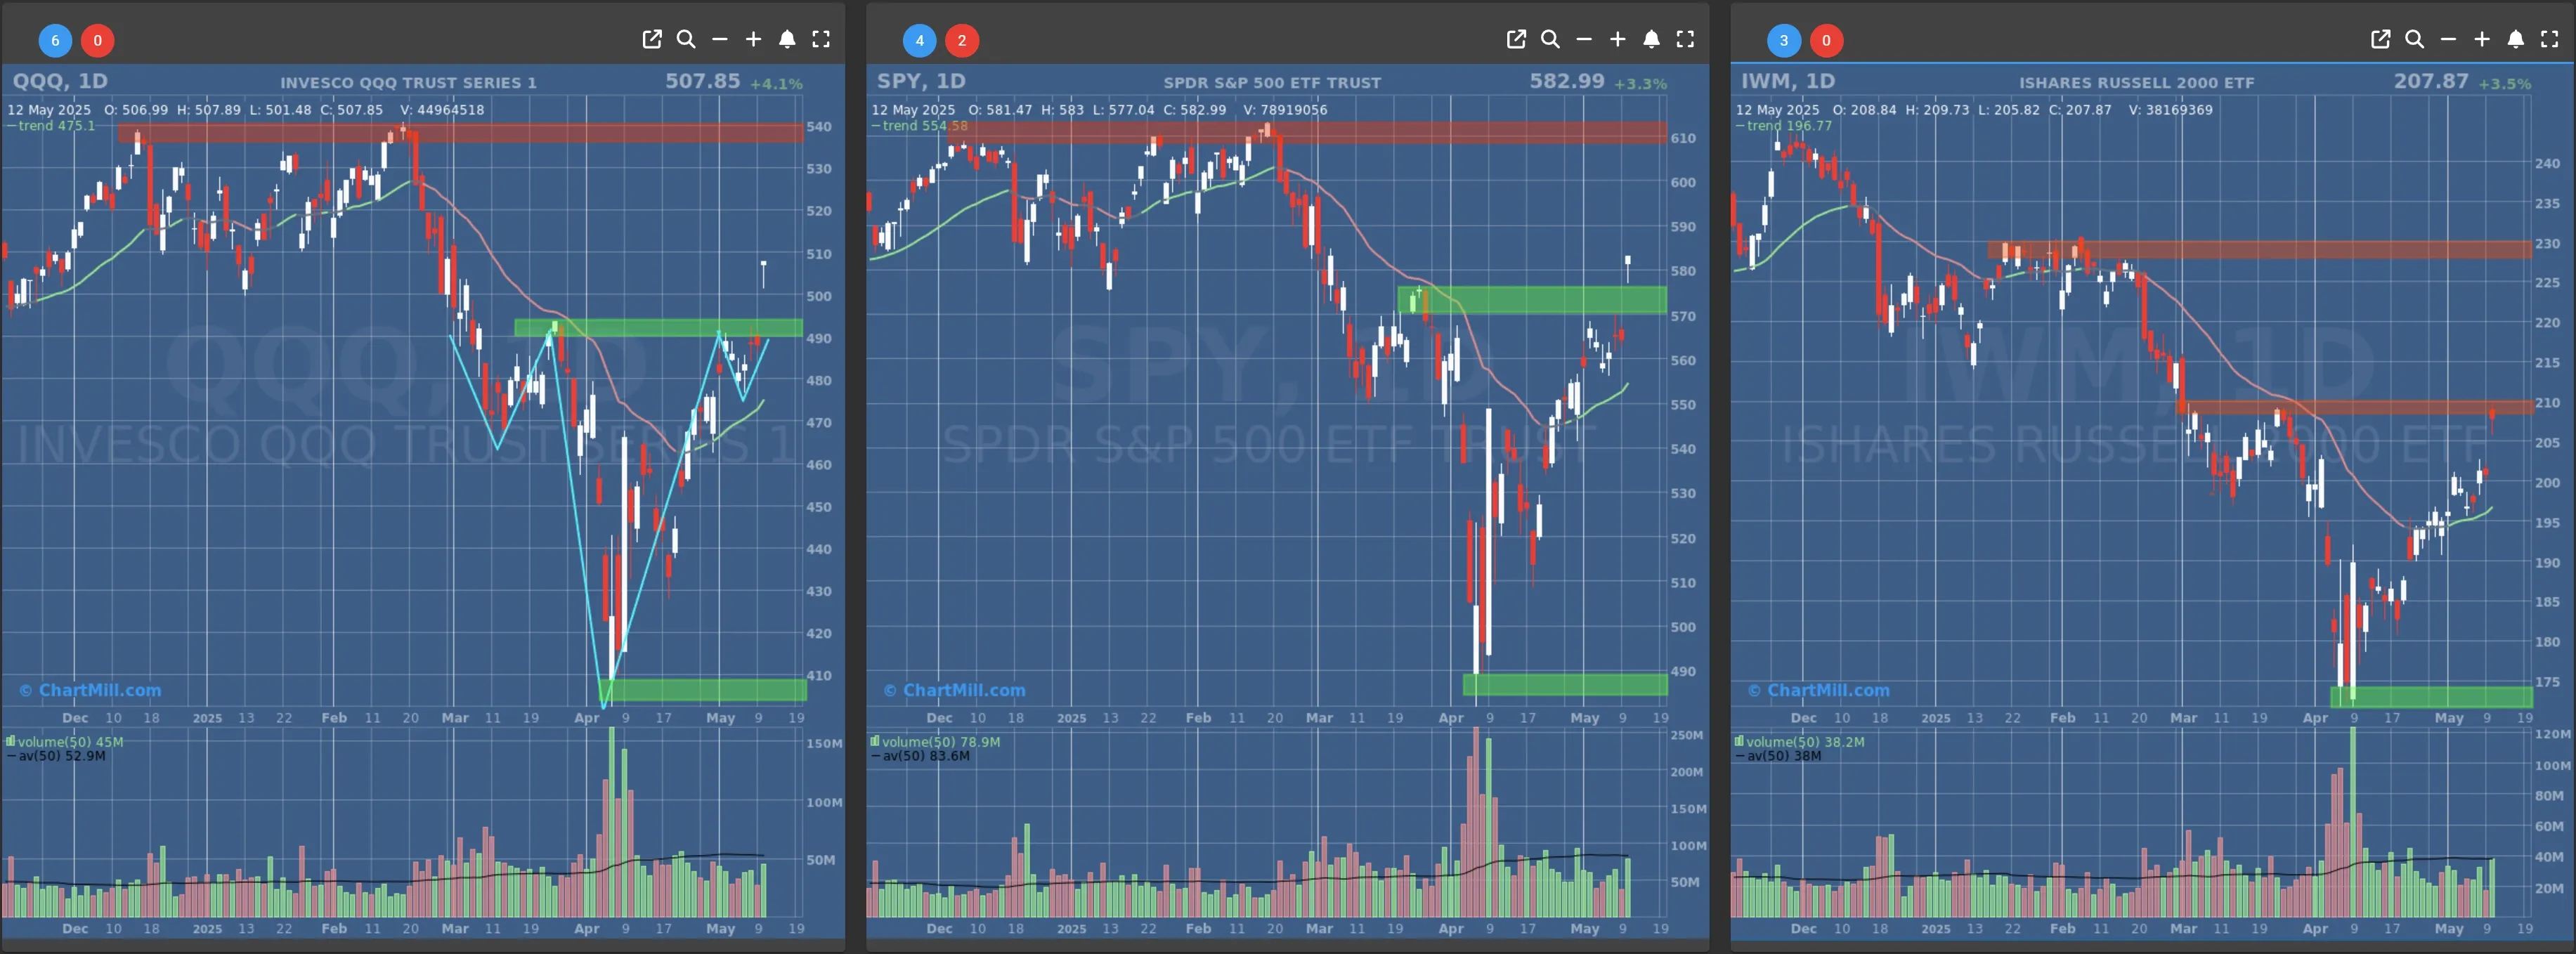Click red badge 0 on QQQ chart

pyautogui.click(x=97, y=40)
